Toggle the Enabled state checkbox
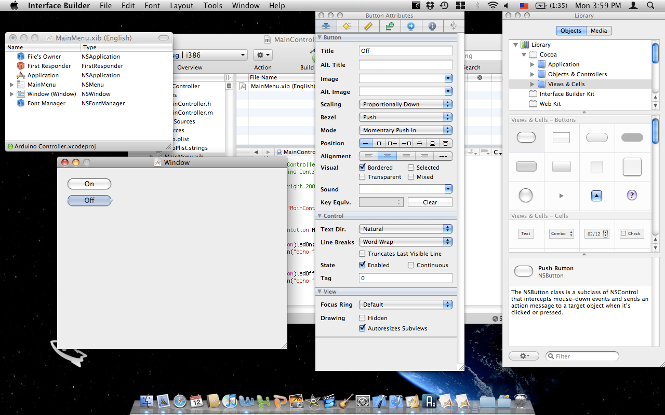Screen dimensions: 665x415 click(363, 265)
